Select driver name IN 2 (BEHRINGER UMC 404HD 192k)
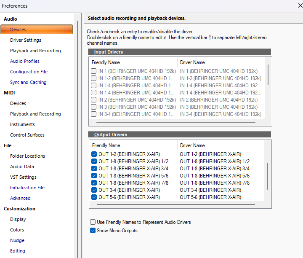The height and width of the screenshot is (258, 303). point(219,99)
